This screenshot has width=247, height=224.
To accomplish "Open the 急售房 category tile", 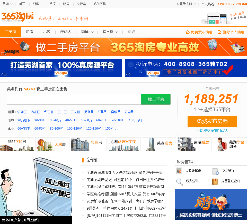I will 88,144.
